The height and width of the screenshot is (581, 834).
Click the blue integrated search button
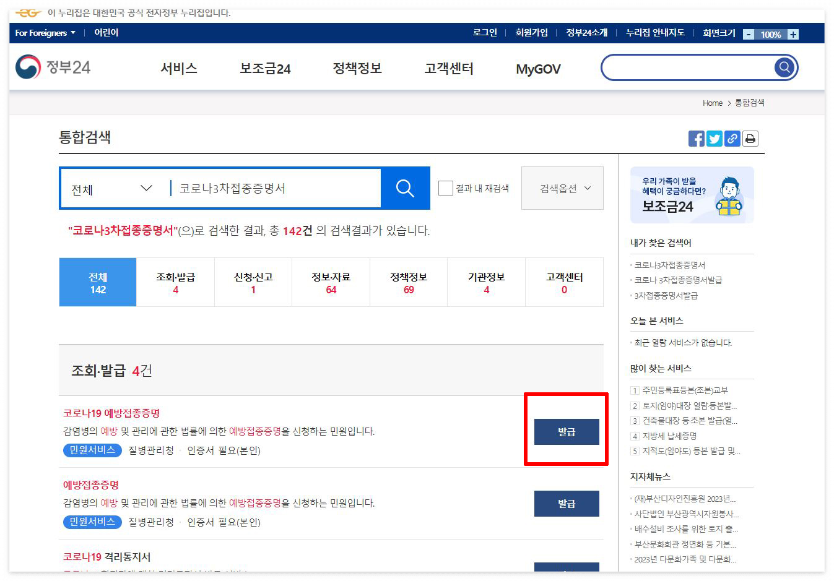[x=405, y=187]
